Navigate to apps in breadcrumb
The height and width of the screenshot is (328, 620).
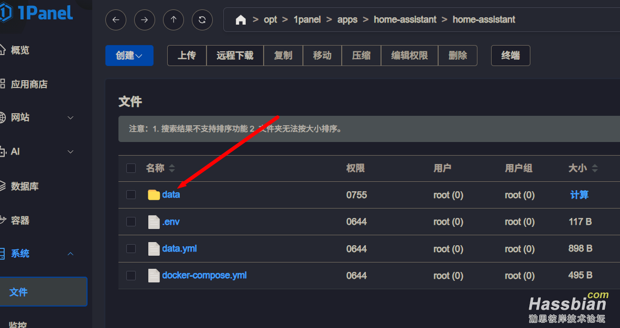pyautogui.click(x=347, y=20)
